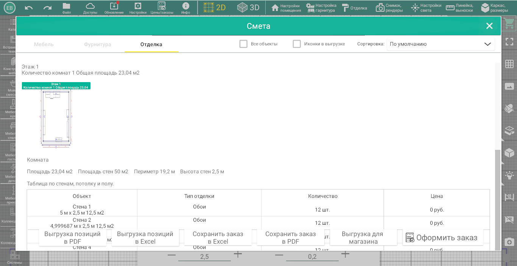Switch to the Фурнитура tab
517x266 pixels.
pyautogui.click(x=98, y=44)
